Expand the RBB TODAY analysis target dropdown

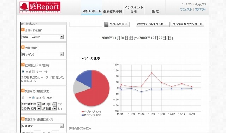42,37
